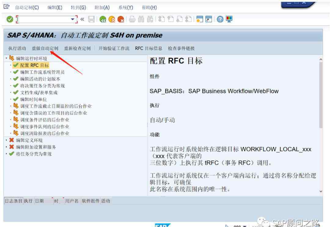Select the 文档生成/表单集成 tree item

pos(39,92)
